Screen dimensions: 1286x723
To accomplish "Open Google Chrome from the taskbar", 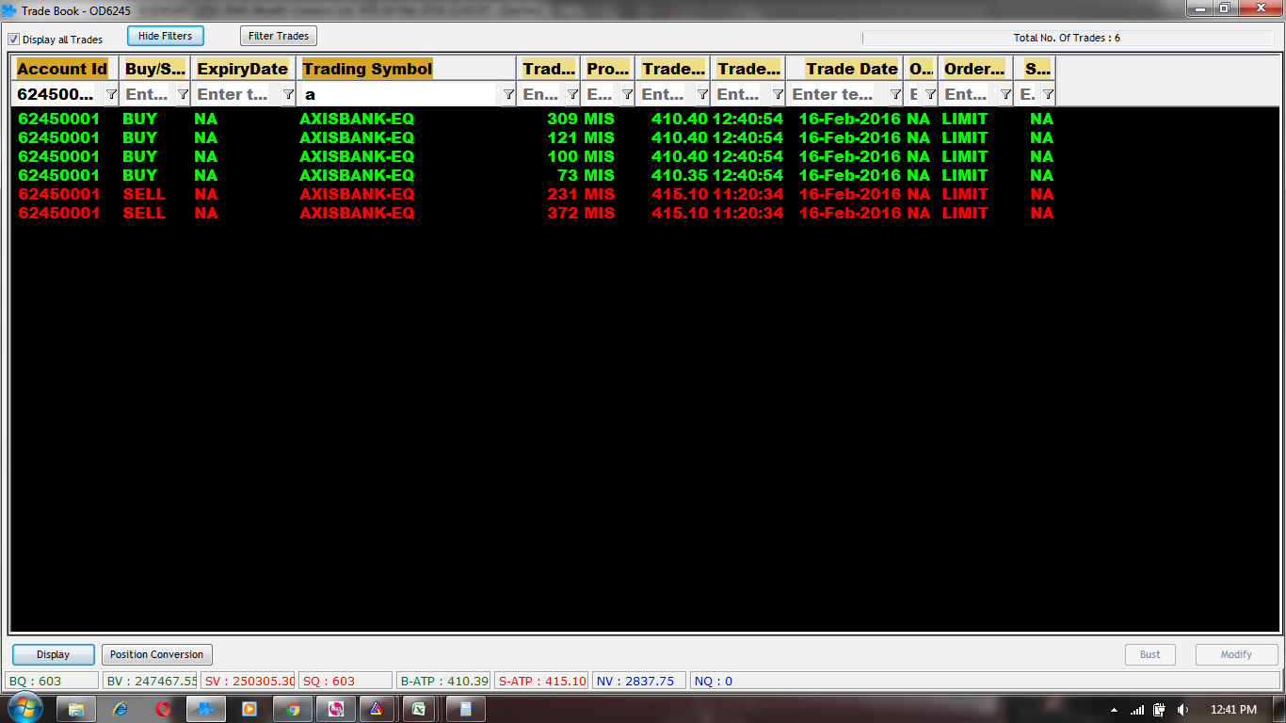I will 293,709.
